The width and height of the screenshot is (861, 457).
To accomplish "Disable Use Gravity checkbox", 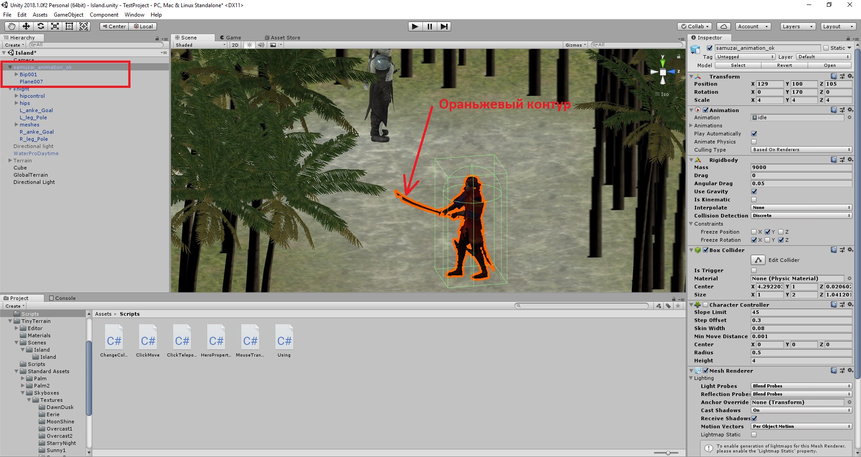I will pyautogui.click(x=754, y=192).
